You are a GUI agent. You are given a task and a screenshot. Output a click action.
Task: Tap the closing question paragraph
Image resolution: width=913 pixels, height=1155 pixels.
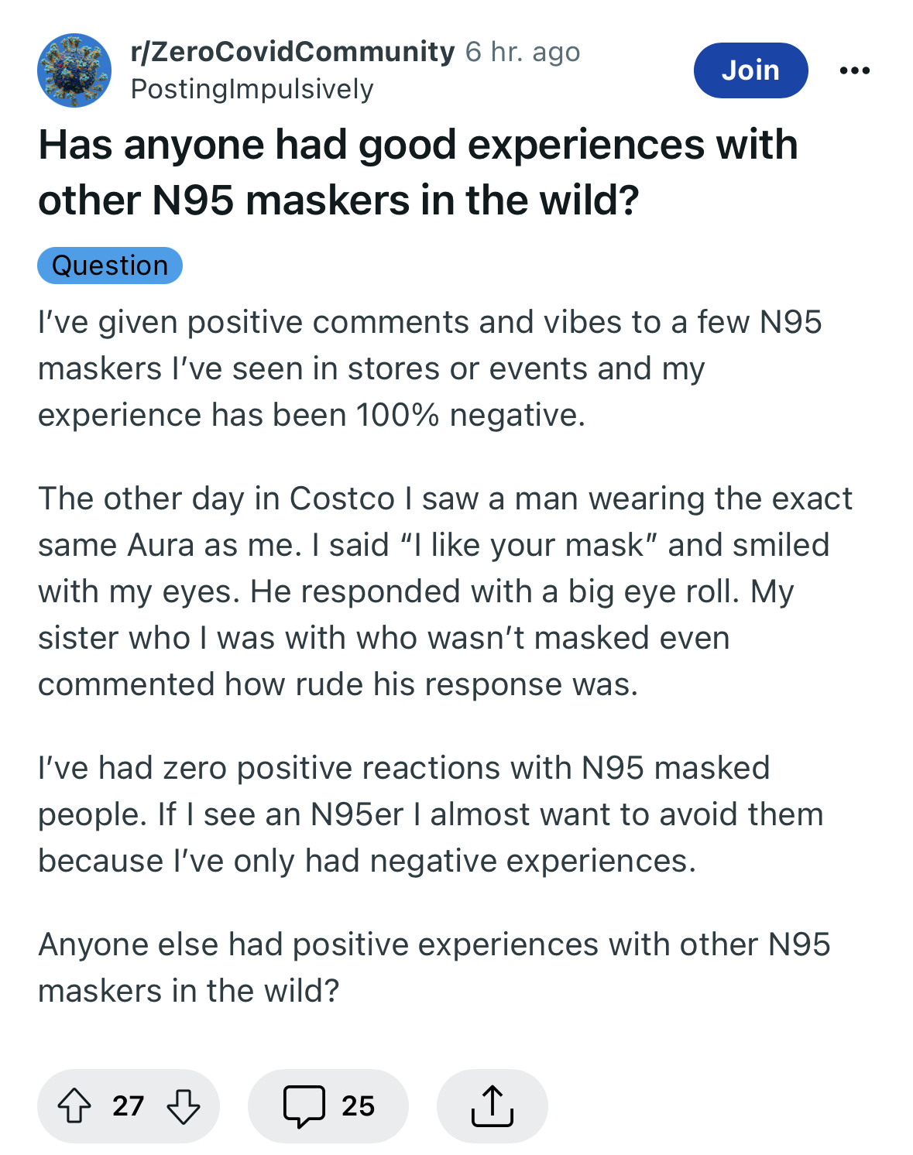pos(434,968)
